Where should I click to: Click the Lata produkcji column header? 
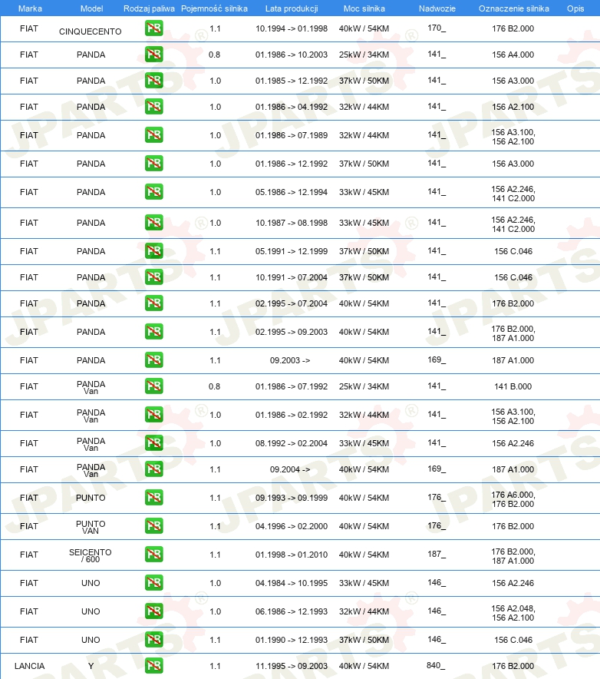coord(292,8)
